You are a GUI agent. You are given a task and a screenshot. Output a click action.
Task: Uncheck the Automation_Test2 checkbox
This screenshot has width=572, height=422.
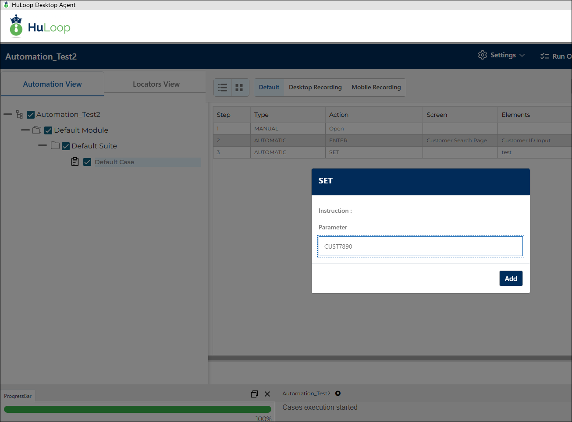coord(31,115)
